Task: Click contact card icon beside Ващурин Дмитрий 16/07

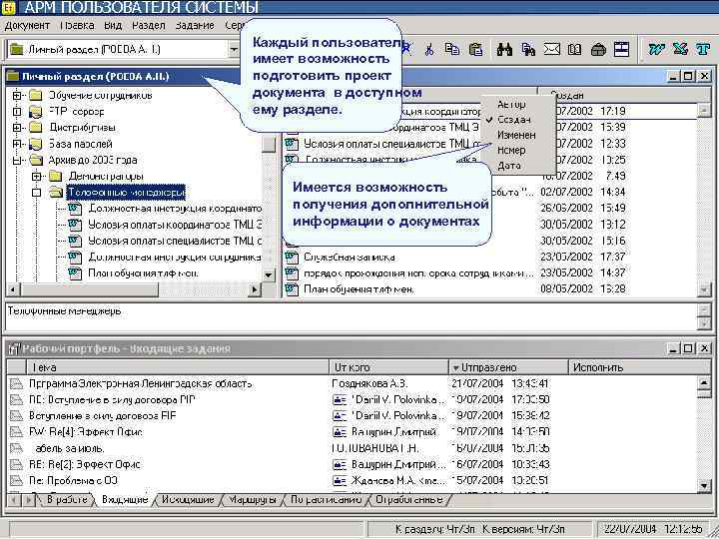Action: click(340, 464)
